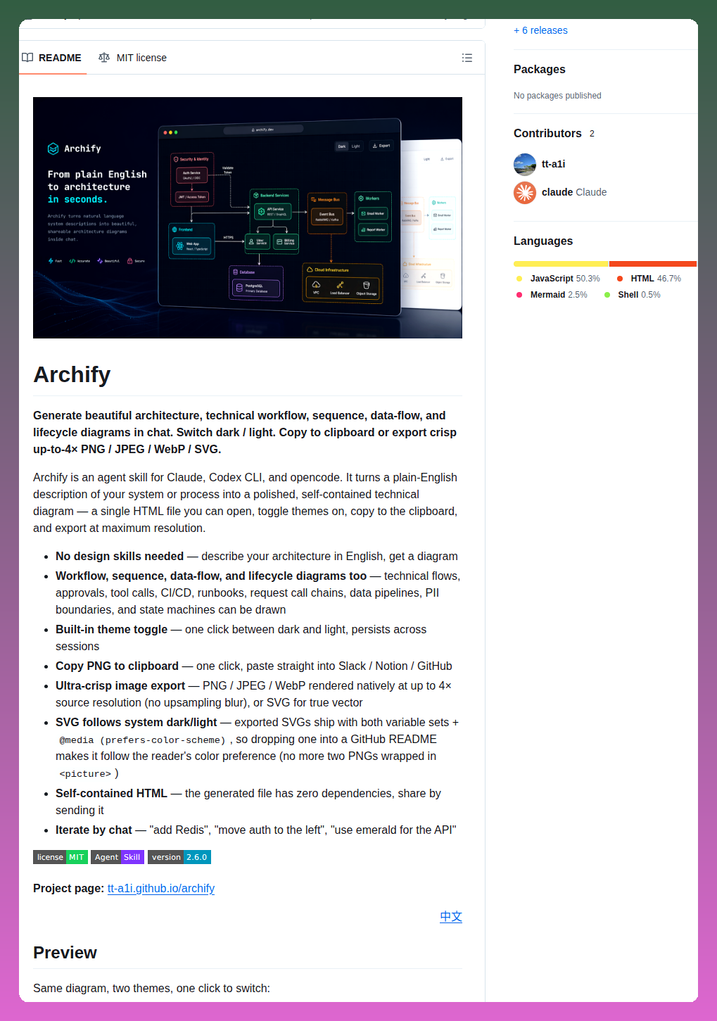717x1021 pixels.
Task: Click the license MIT badge
Action: tap(61, 857)
